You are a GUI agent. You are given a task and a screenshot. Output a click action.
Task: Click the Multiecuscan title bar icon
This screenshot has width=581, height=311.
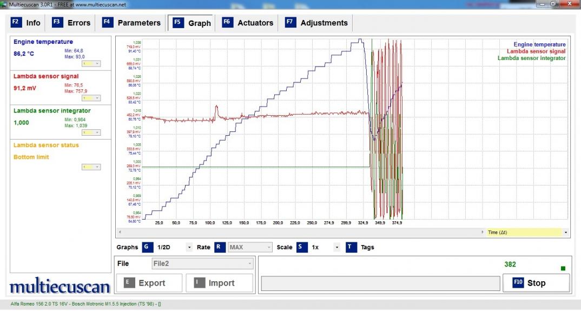coord(4,4)
